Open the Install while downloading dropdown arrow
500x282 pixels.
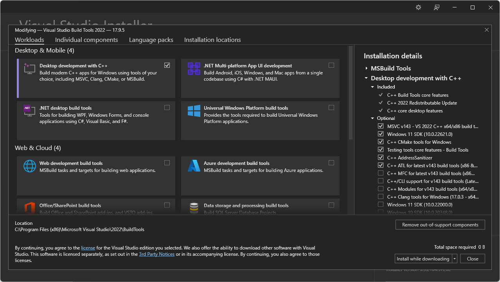pos(454,259)
